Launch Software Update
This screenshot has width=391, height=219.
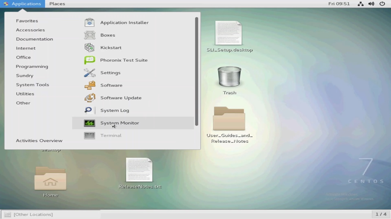90,98
